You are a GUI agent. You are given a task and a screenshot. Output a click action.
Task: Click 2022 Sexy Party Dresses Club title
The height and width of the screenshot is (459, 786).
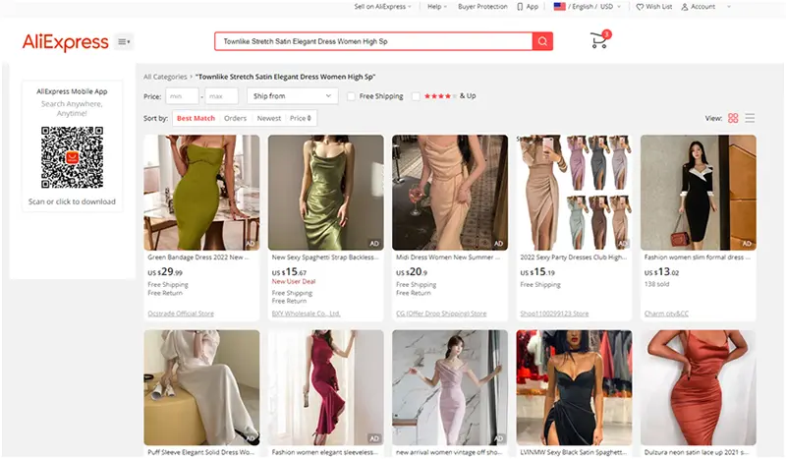coord(574,258)
